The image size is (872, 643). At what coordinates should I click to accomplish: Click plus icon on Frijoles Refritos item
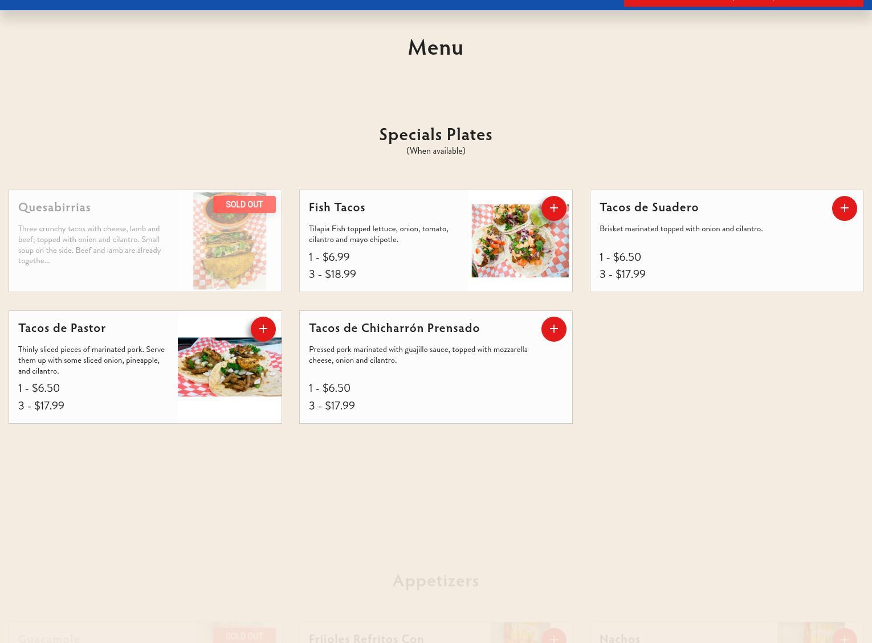coord(553,637)
